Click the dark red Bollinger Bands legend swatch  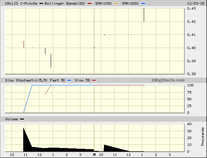pyautogui.click(x=89, y=4)
